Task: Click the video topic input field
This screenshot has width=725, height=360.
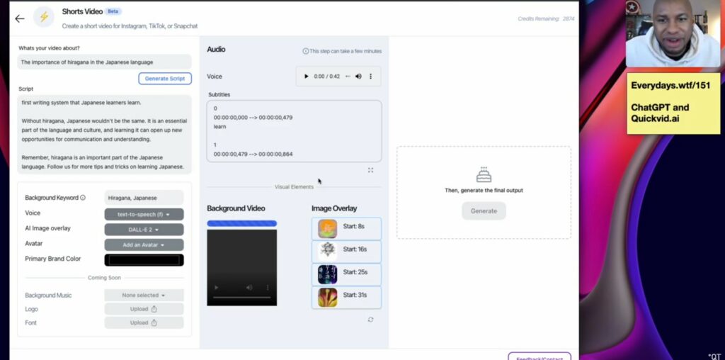Action: click(105, 62)
